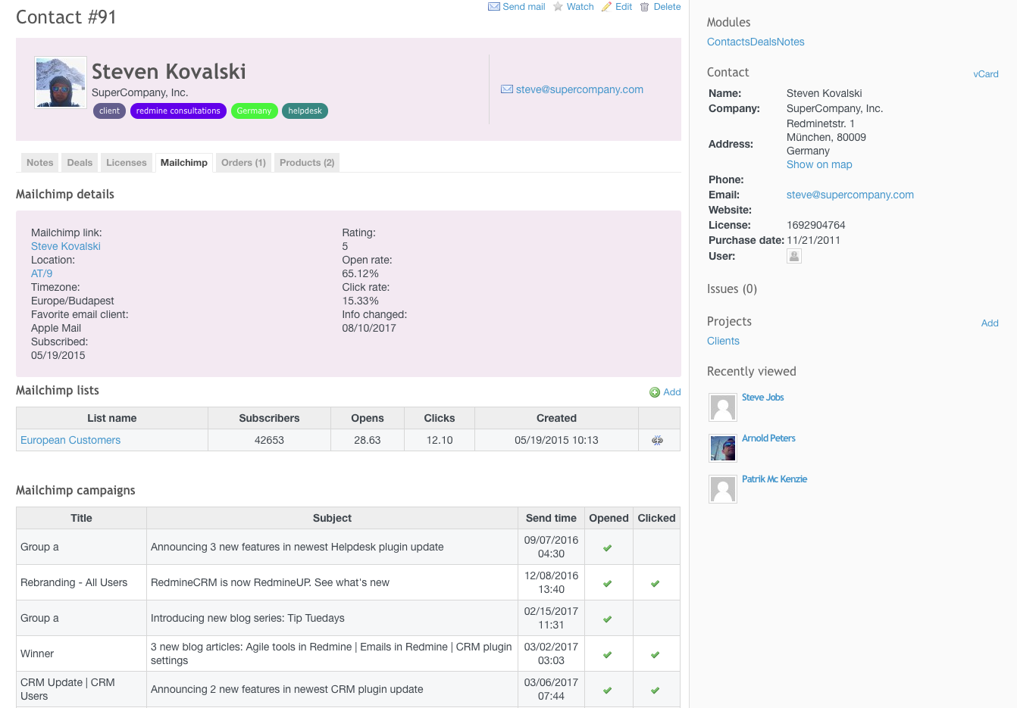
Task: Click the purple redmine consultations tag
Action: tap(178, 111)
